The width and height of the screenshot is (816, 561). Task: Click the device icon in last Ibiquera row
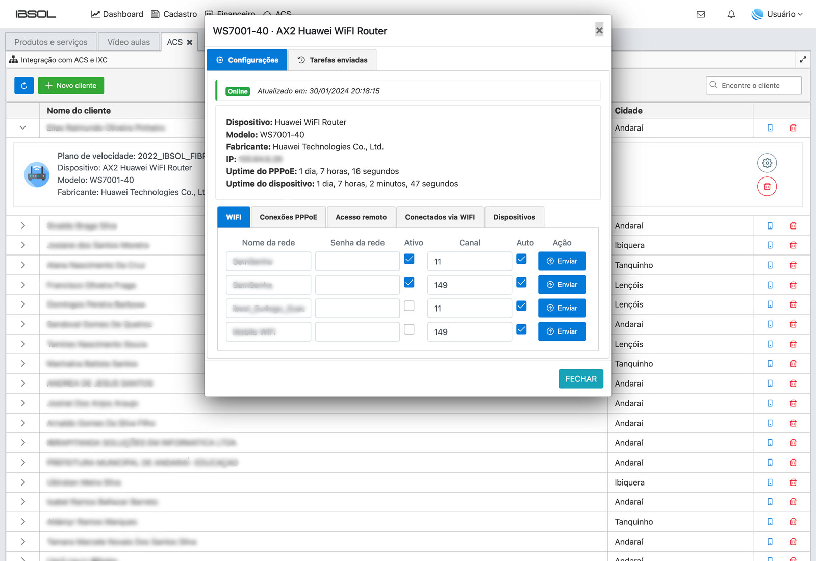click(x=770, y=482)
